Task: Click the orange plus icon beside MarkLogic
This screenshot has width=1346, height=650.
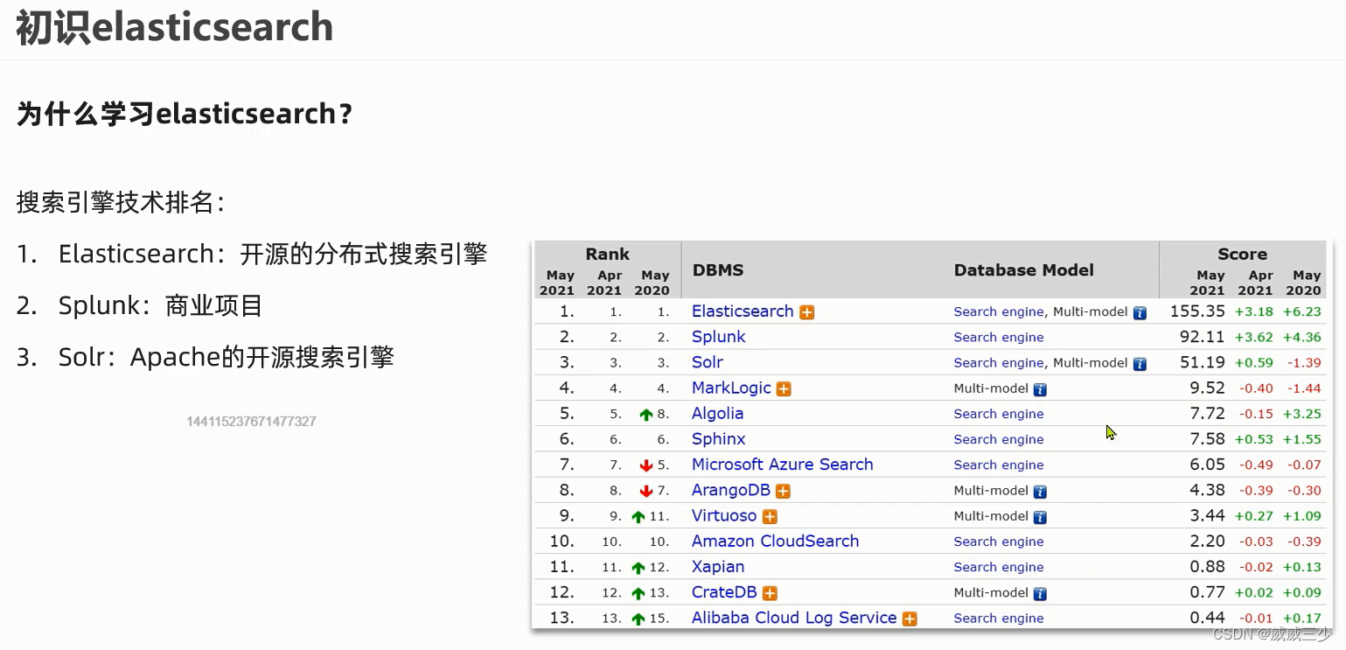Action: [x=784, y=389]
